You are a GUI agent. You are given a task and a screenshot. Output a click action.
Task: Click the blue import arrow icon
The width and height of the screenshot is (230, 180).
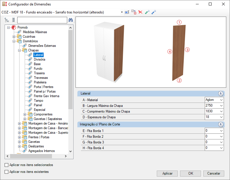[154, 12]
